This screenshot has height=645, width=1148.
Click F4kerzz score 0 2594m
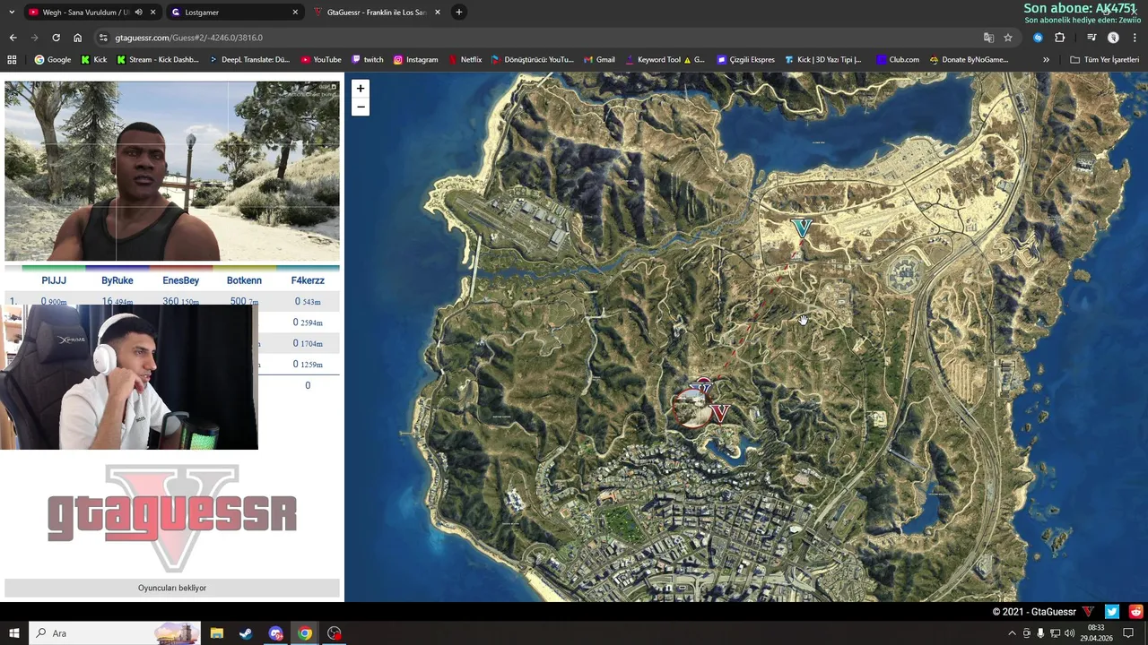tap(308, 322)
